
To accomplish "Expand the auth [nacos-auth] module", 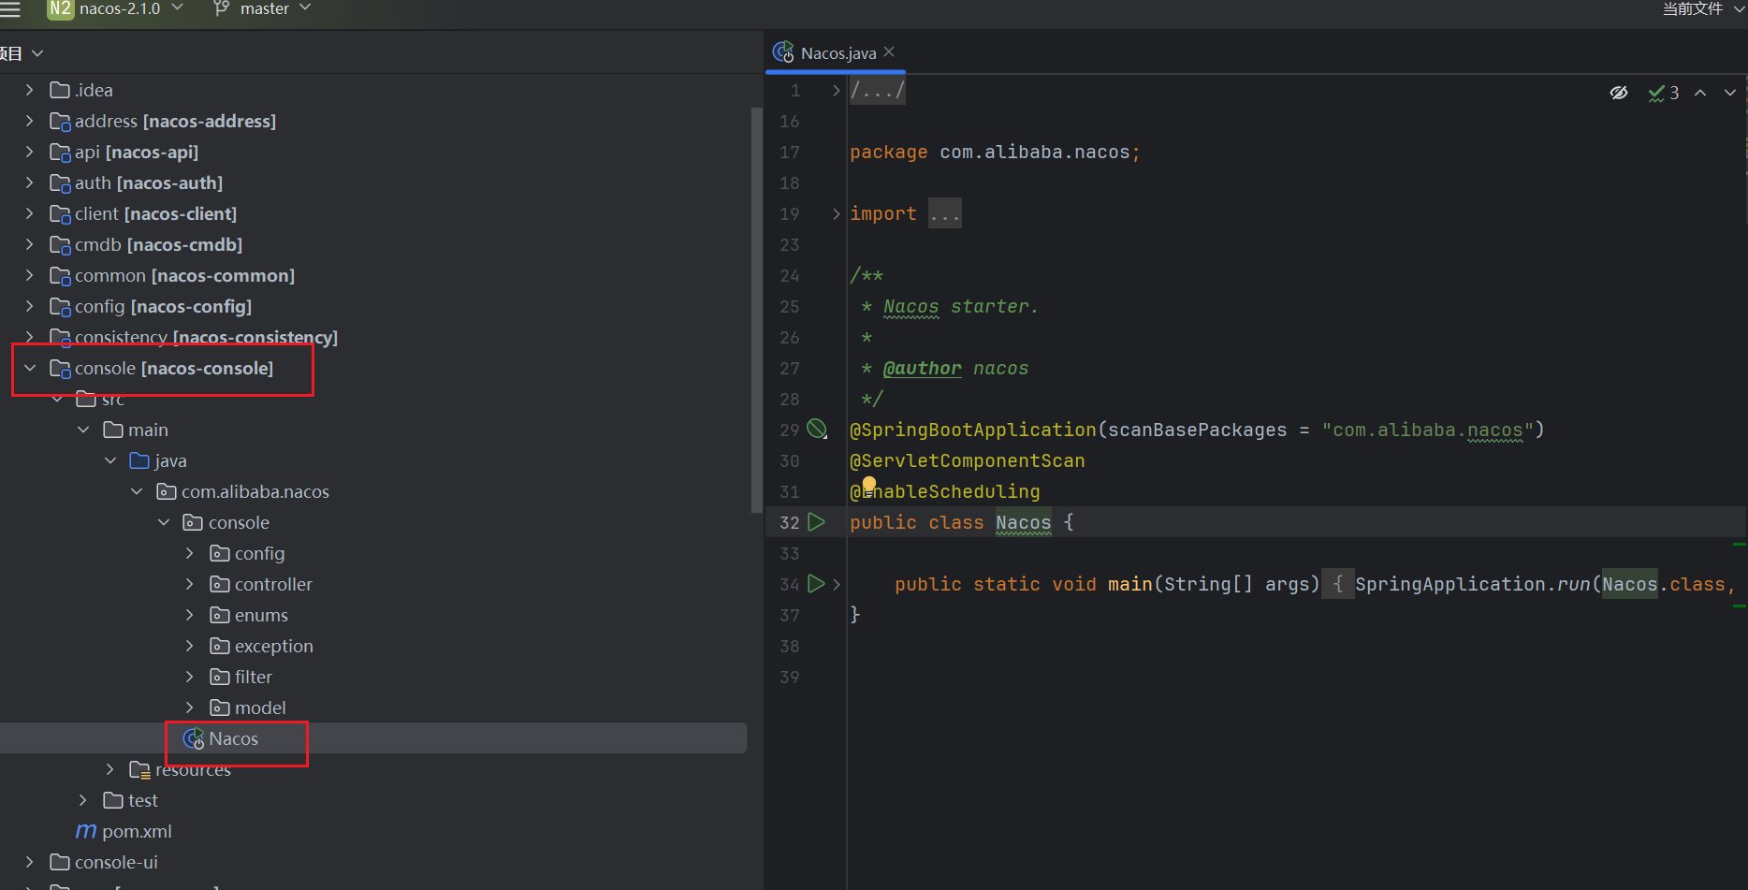I will click(x=29, y=182).
